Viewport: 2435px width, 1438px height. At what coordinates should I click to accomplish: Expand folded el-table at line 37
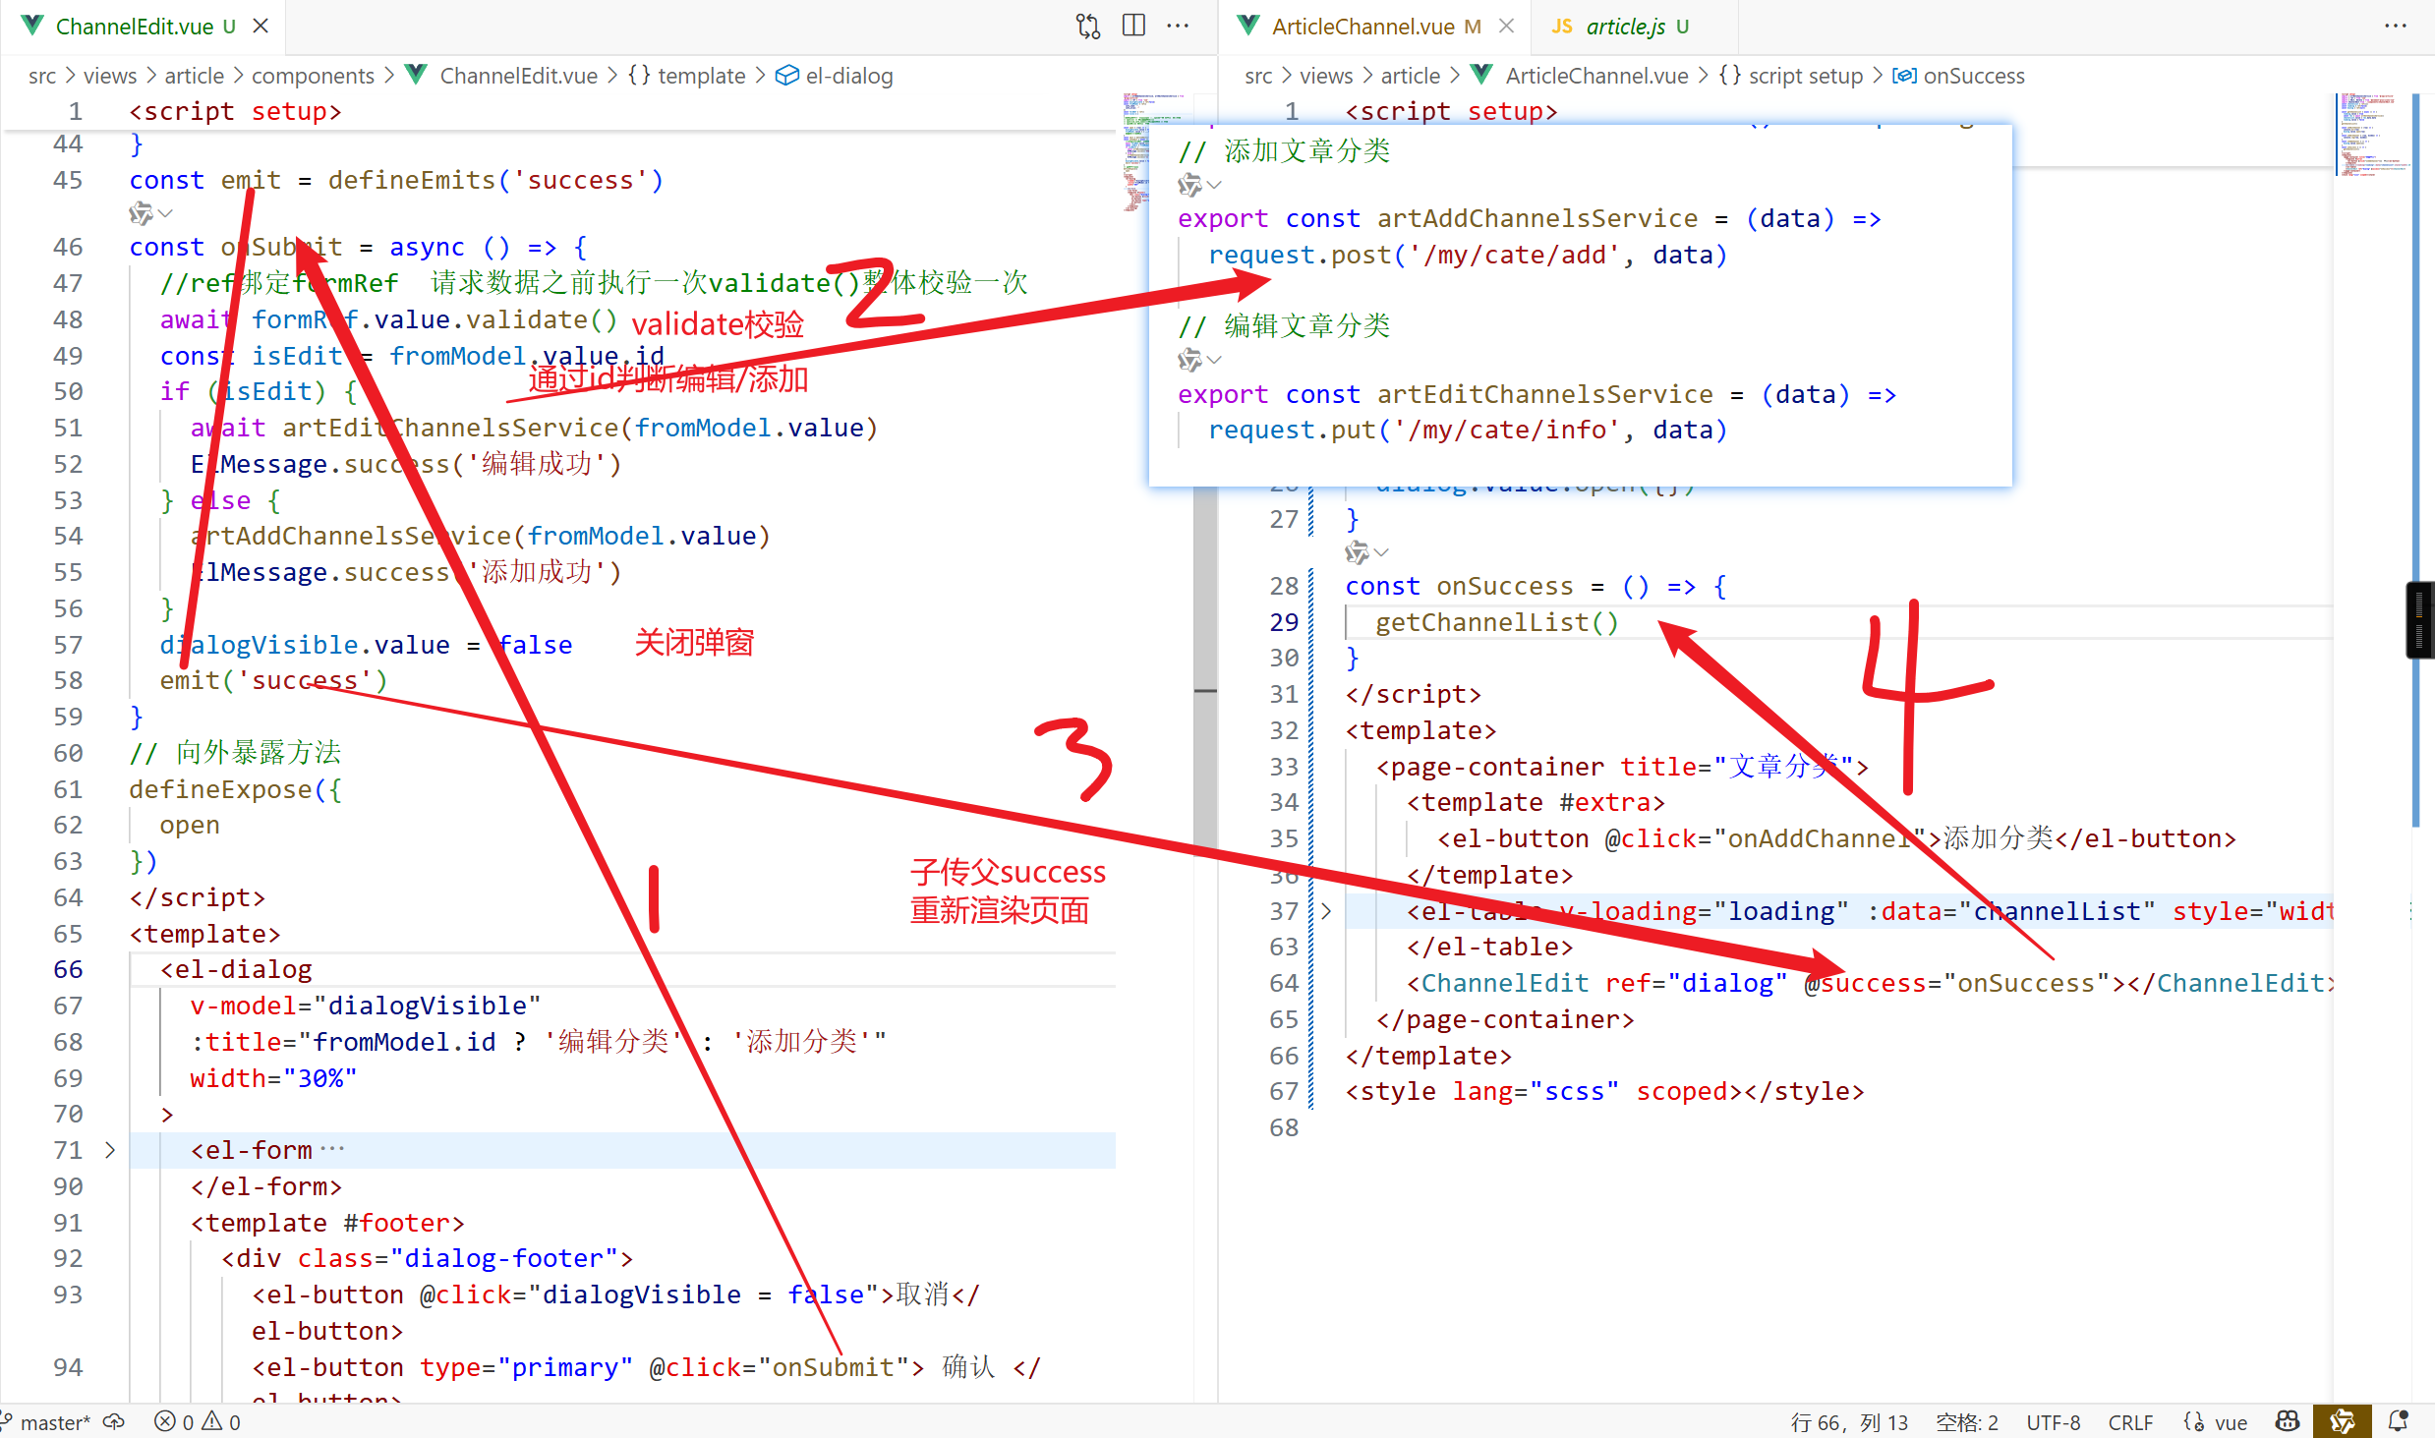click(x=1326, y=911)
